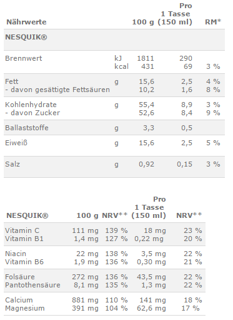Select the davon Zucker row label

point(32,113)
